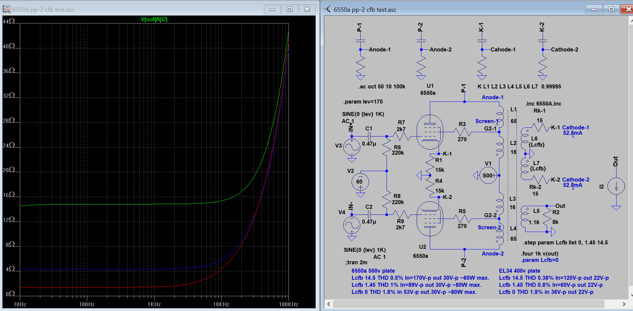This screenshot has width=633, height=311.
Task: Select output inductor L5
Action: (524, 217)
